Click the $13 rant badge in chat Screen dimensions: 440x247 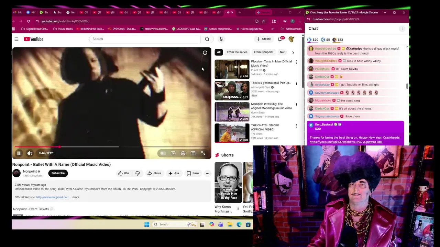coord(338,39)
